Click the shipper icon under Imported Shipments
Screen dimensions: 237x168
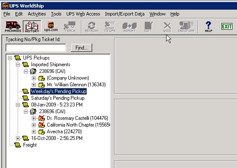click(x=33, y=71)
